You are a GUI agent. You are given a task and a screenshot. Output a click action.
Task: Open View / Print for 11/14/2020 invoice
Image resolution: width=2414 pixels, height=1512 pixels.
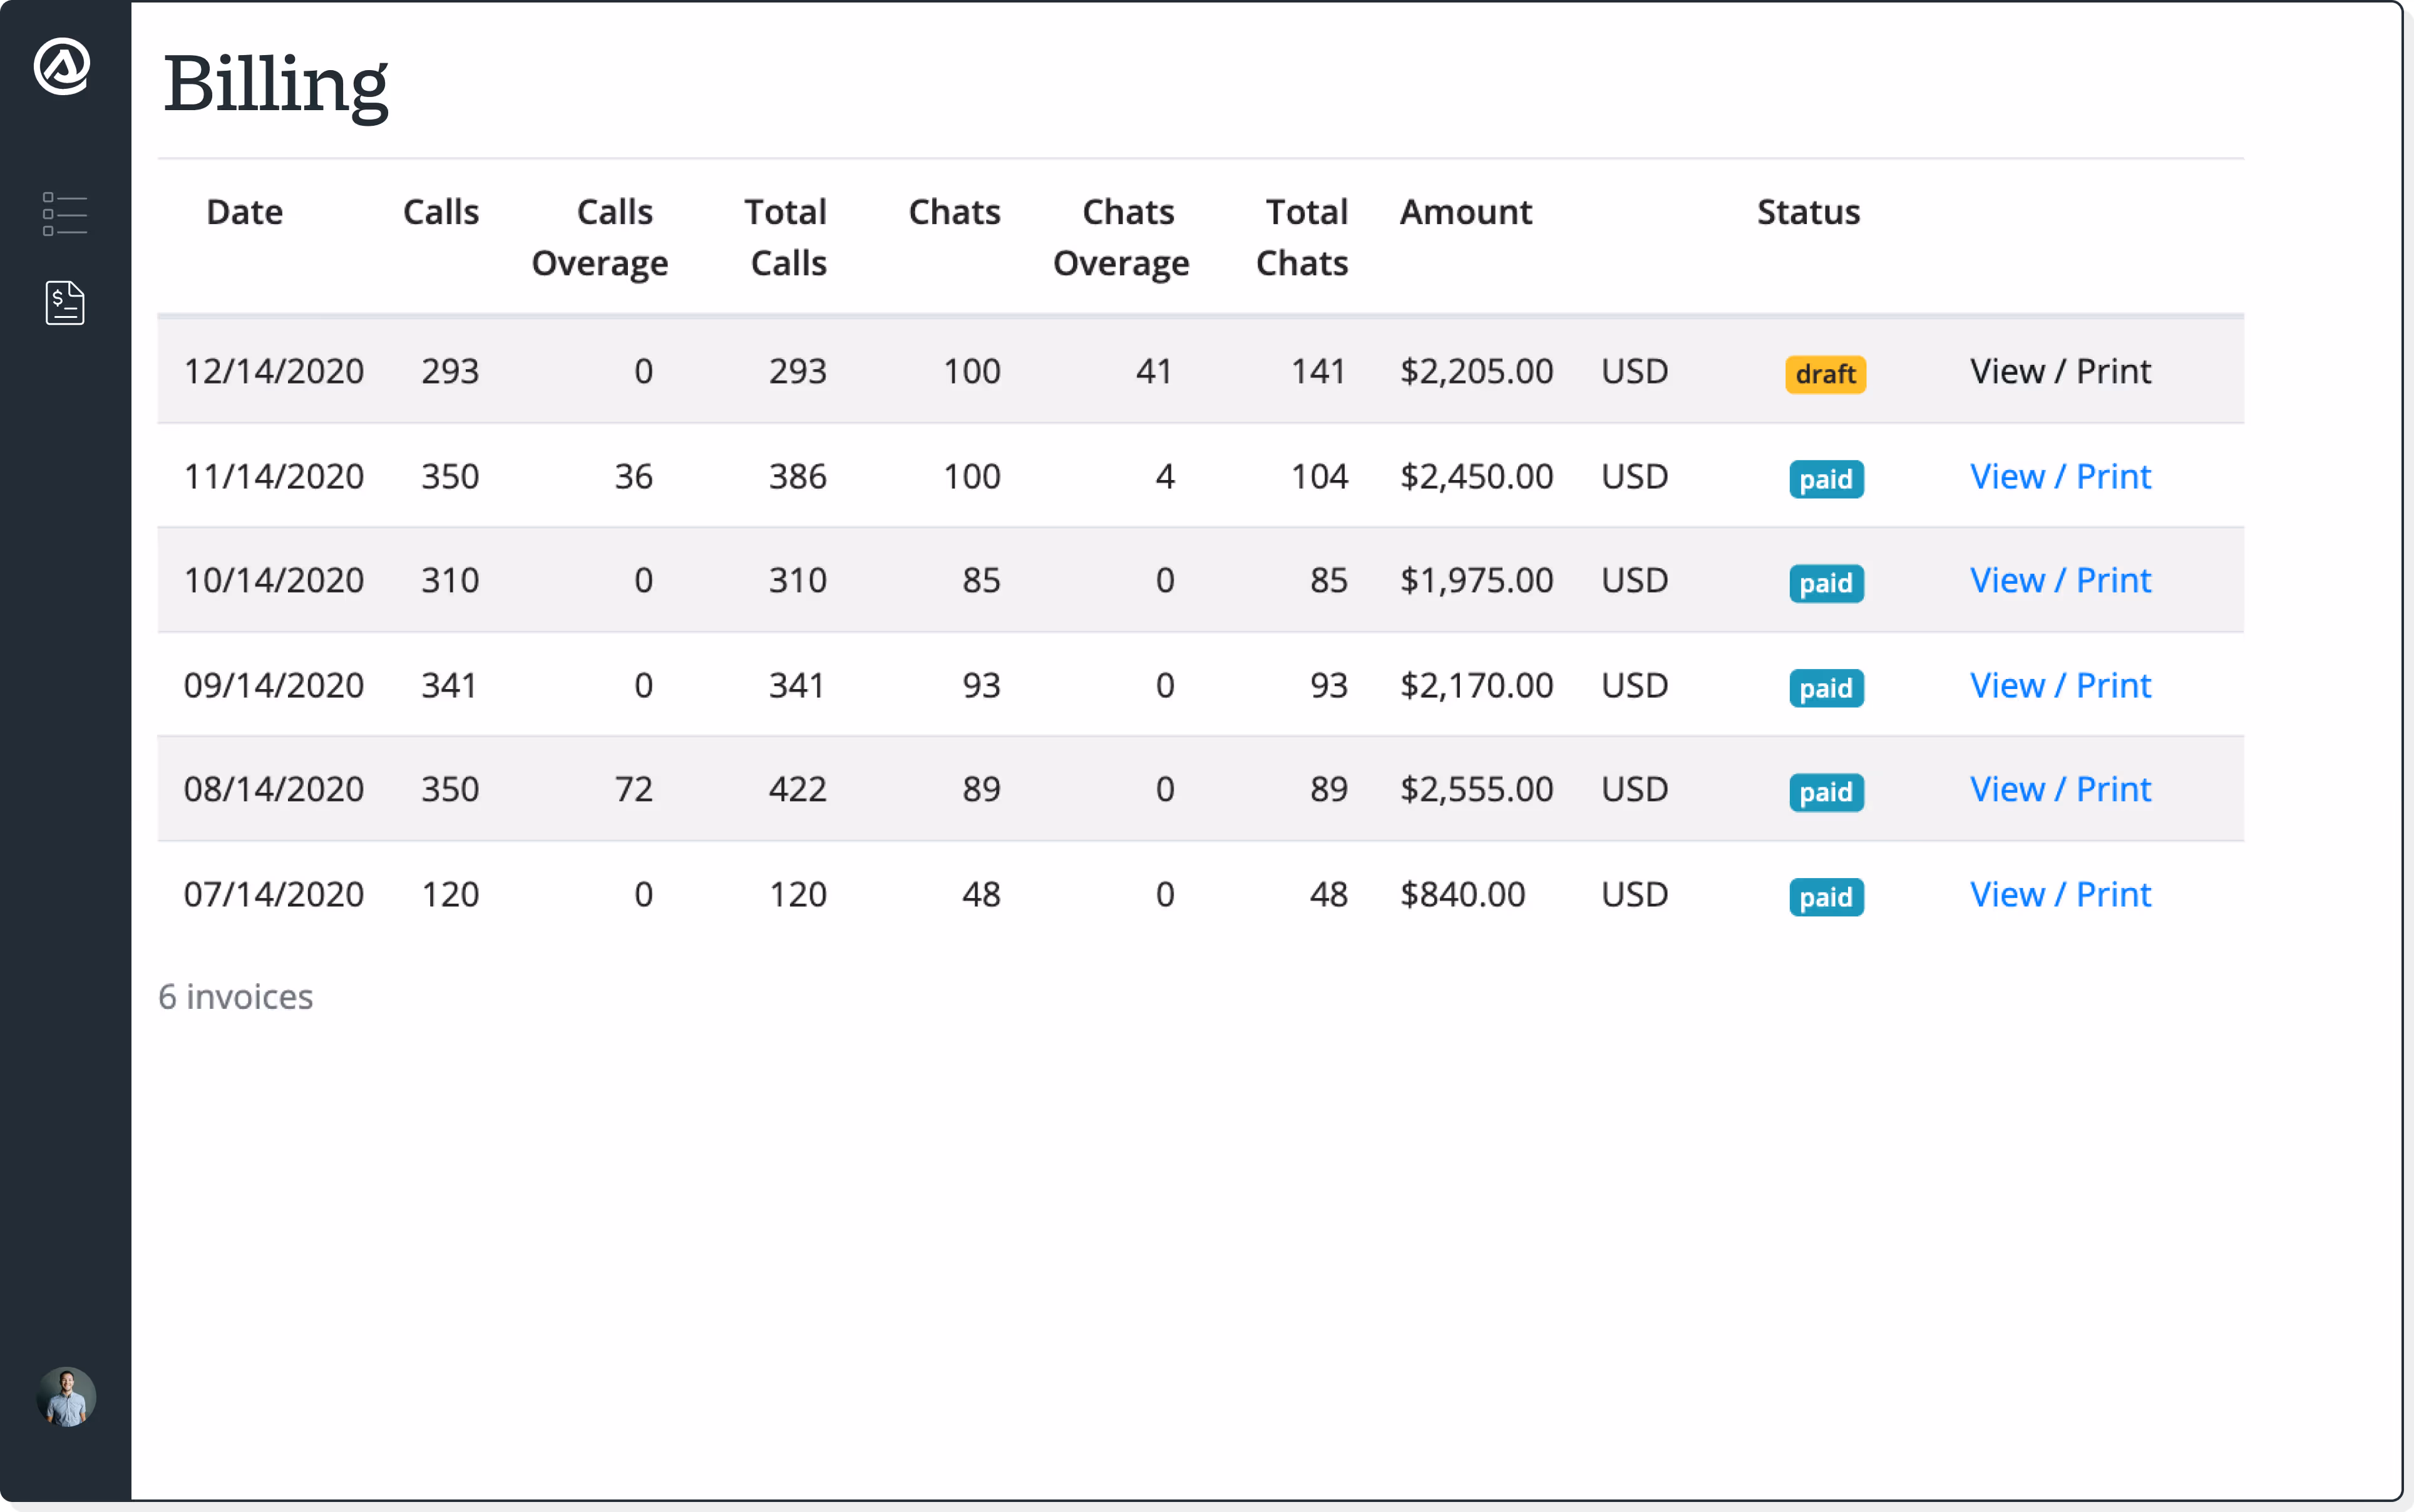coord(2060,477)
